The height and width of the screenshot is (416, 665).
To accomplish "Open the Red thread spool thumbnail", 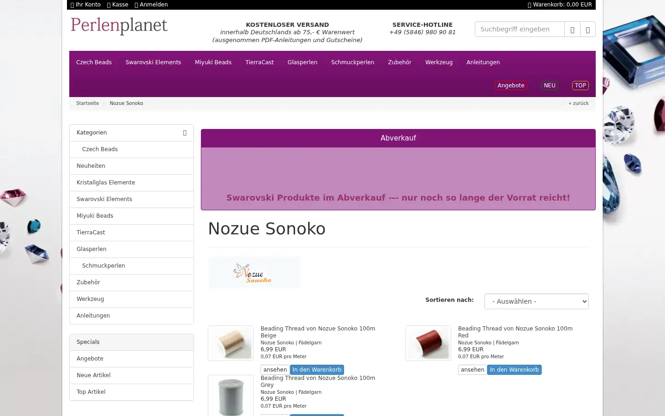I will pyautogui.click(x=428, y=343).
